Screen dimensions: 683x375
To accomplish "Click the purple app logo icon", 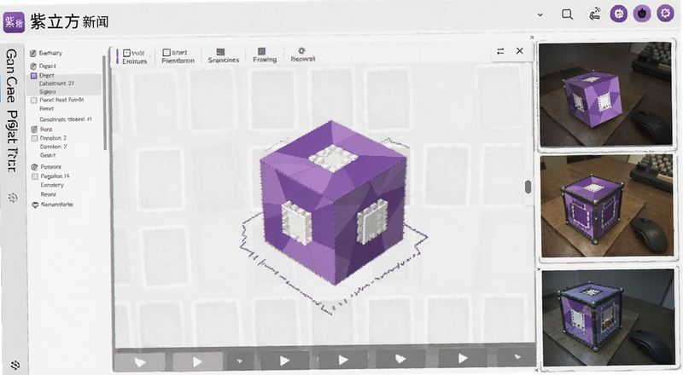I will click(x=14, y=22).
